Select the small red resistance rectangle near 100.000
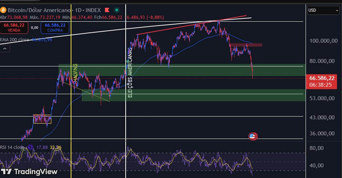This screenshot has width=342, height=178. coord(246,45)
